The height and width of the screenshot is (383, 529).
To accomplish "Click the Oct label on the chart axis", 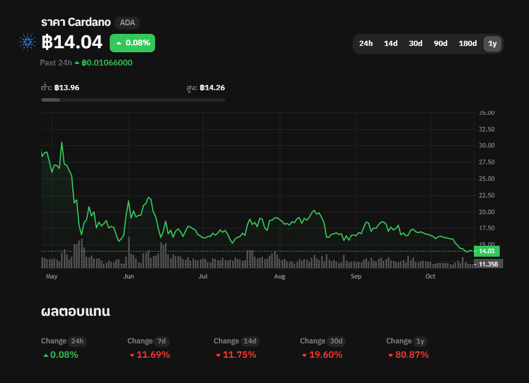I will point(430,276).
